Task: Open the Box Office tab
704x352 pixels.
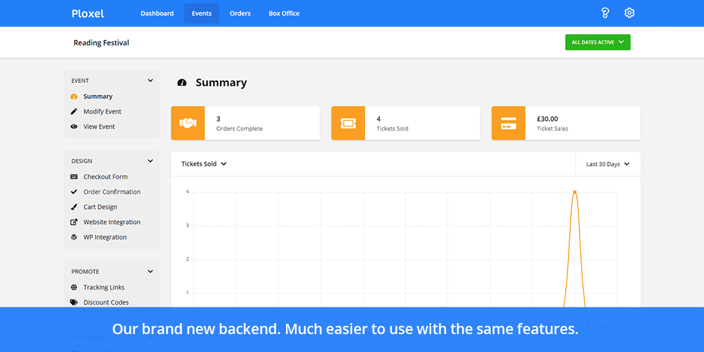Action: (284, 14)
